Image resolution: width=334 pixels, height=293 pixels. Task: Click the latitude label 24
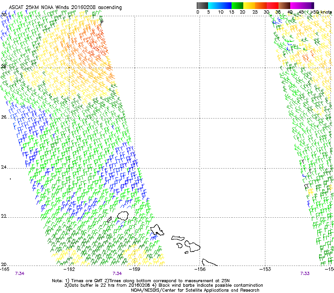pos(4,167)
